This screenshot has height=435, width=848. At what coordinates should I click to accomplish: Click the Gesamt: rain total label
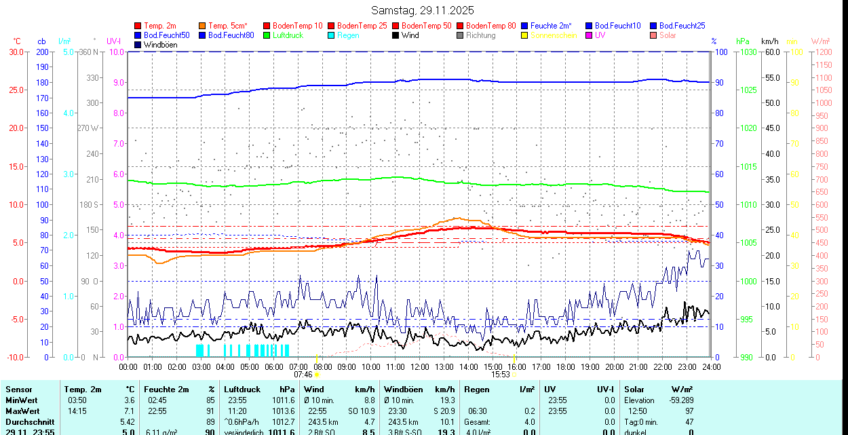479,422
